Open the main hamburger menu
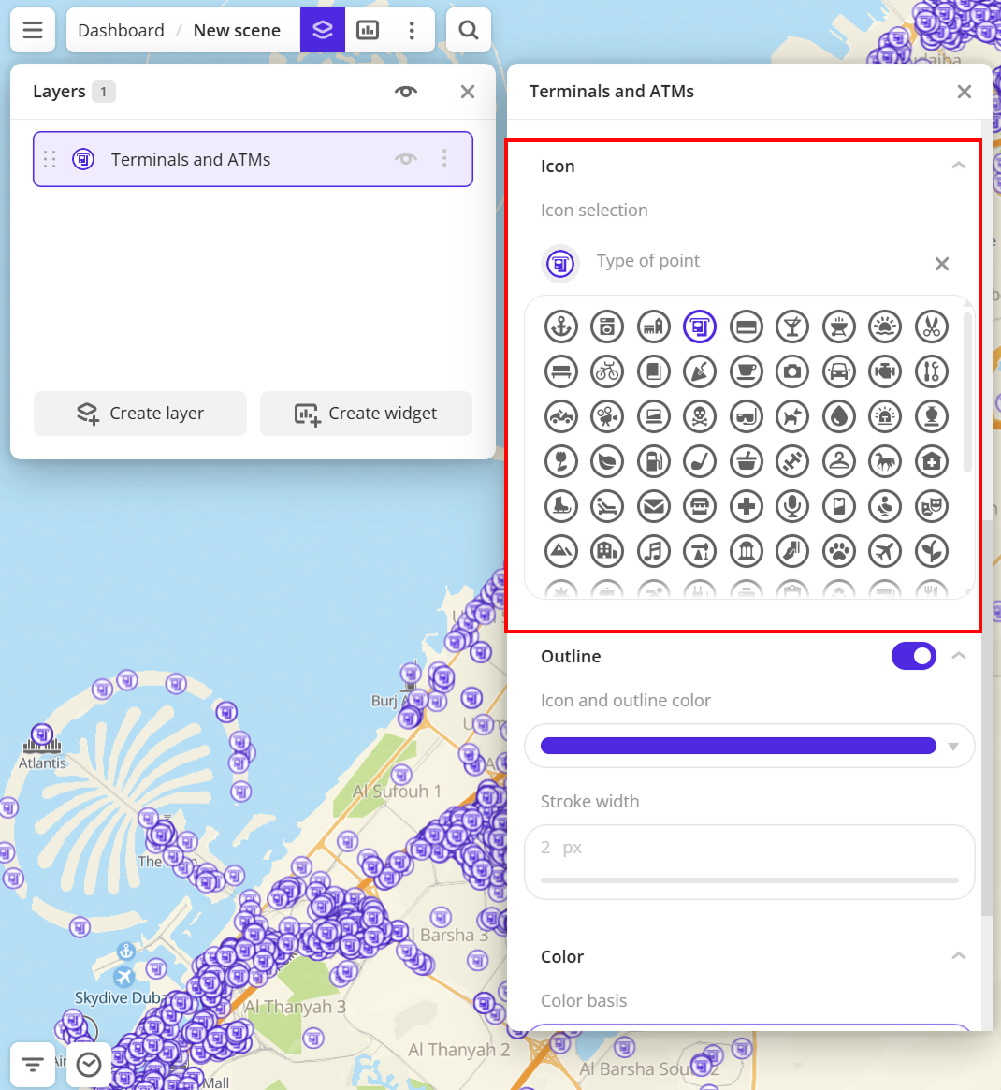1001x1090 pixels. point(33,30)
